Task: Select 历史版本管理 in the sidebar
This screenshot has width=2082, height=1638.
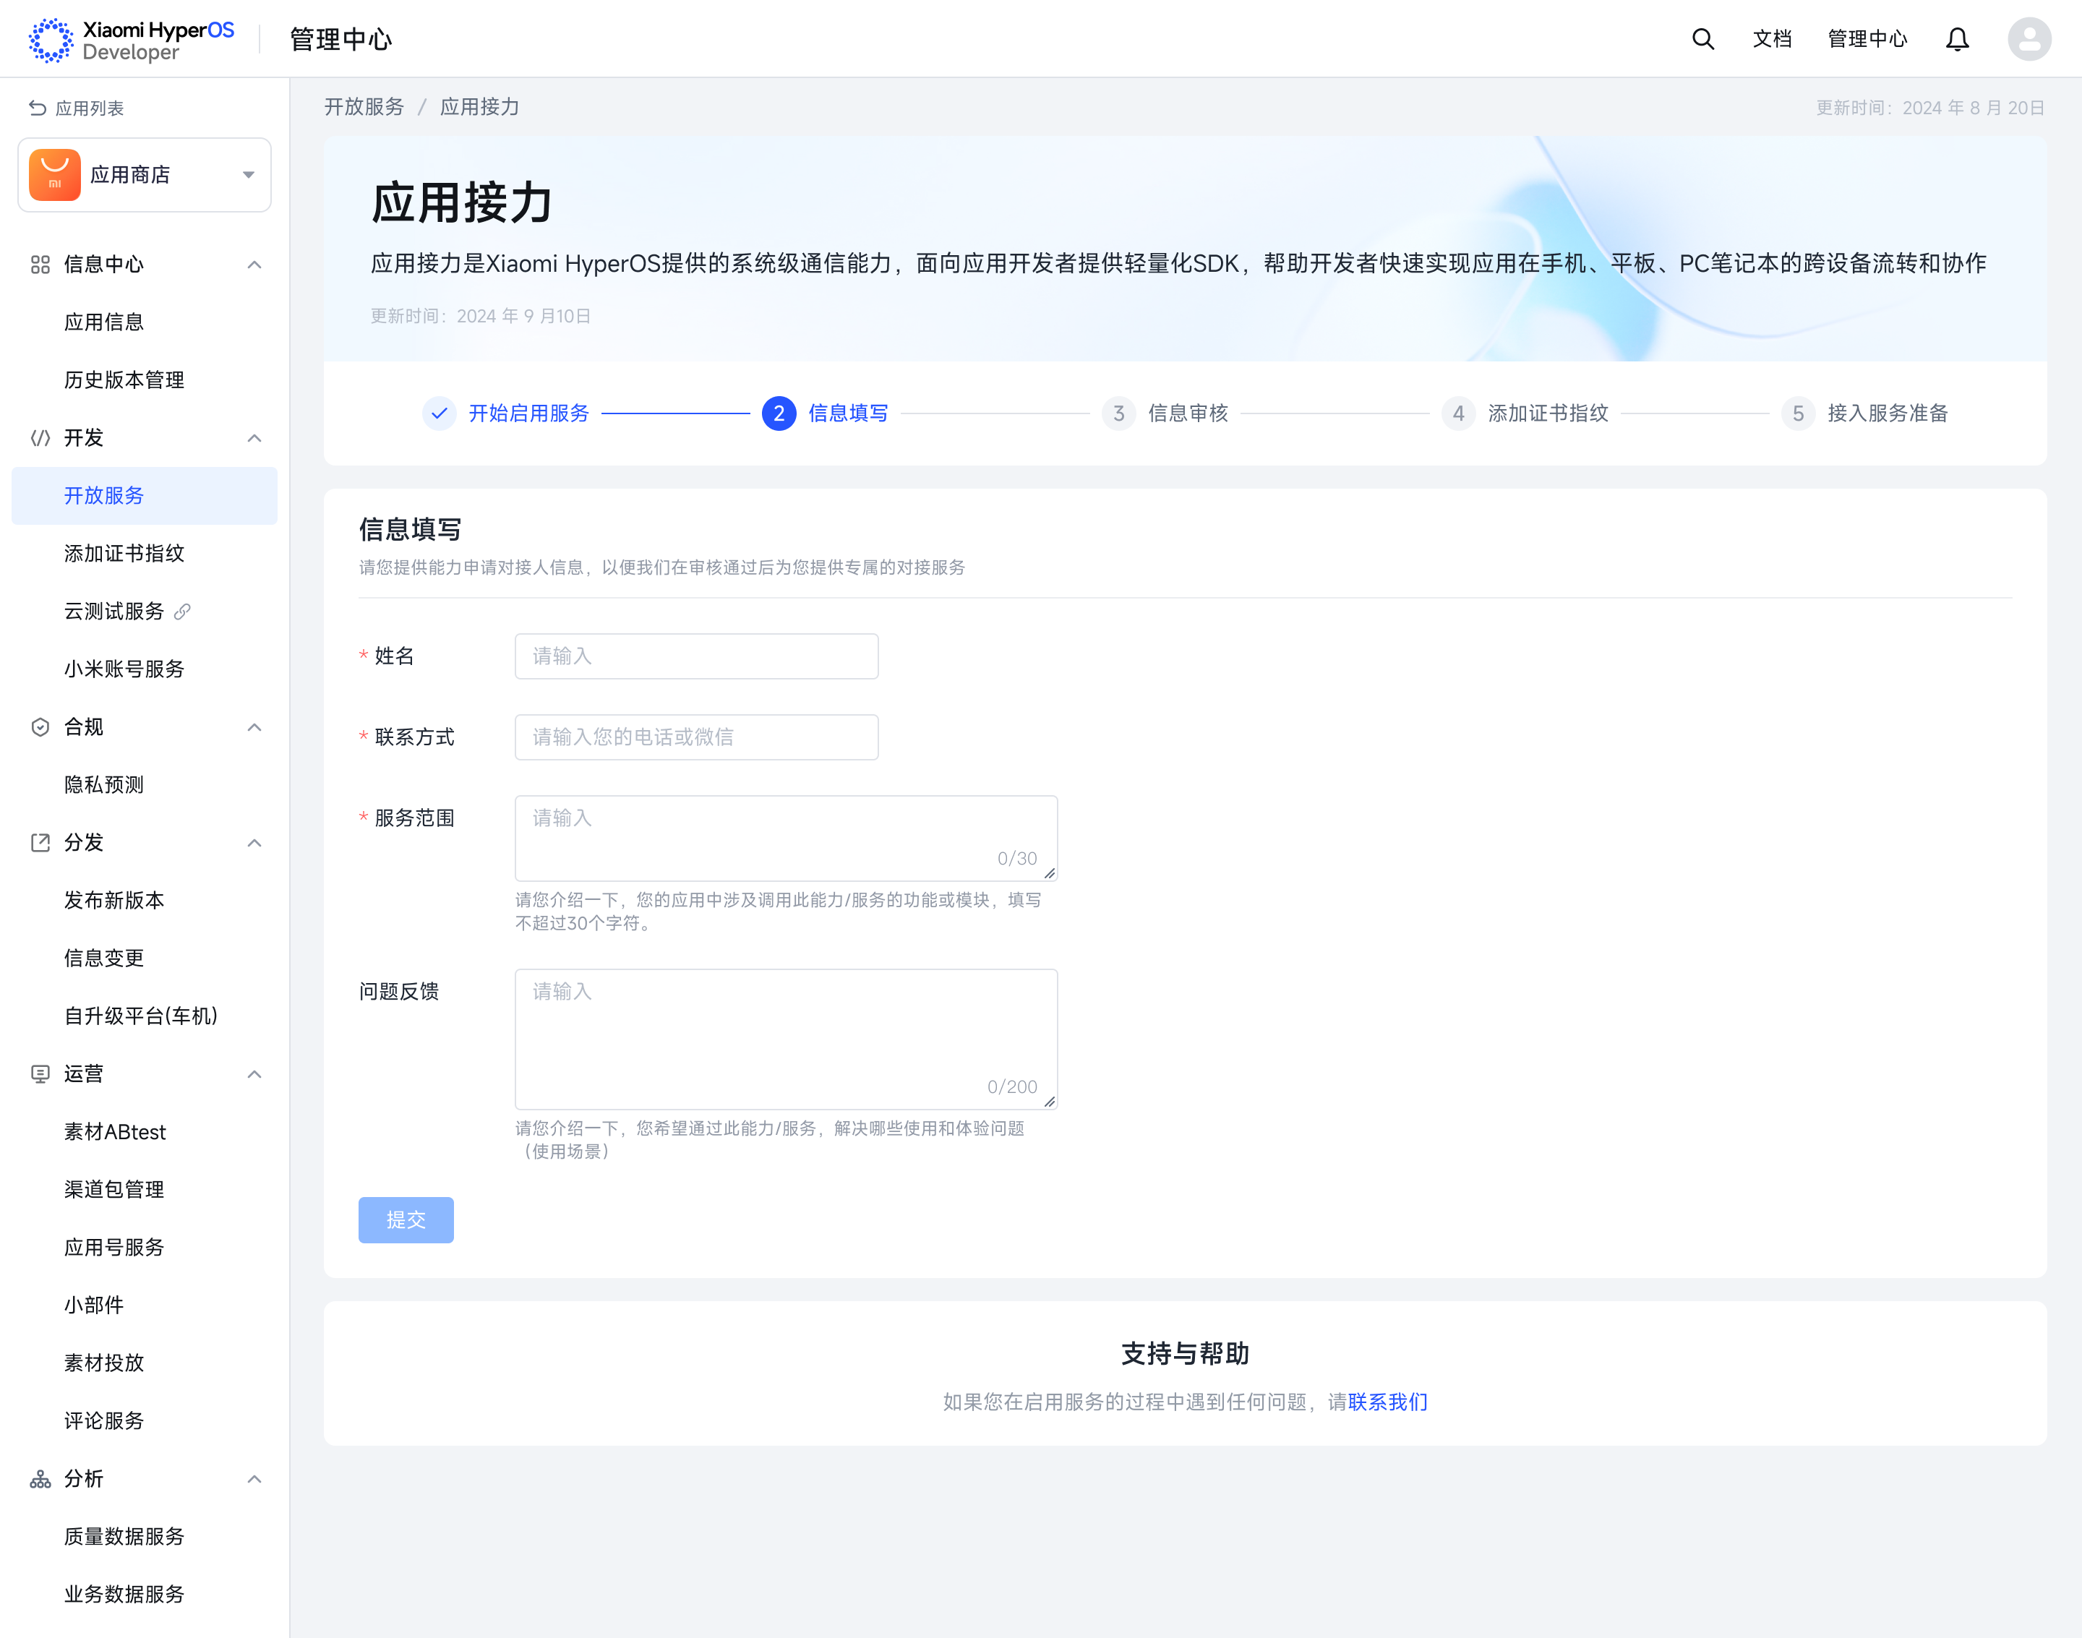Action: point(124,380)
